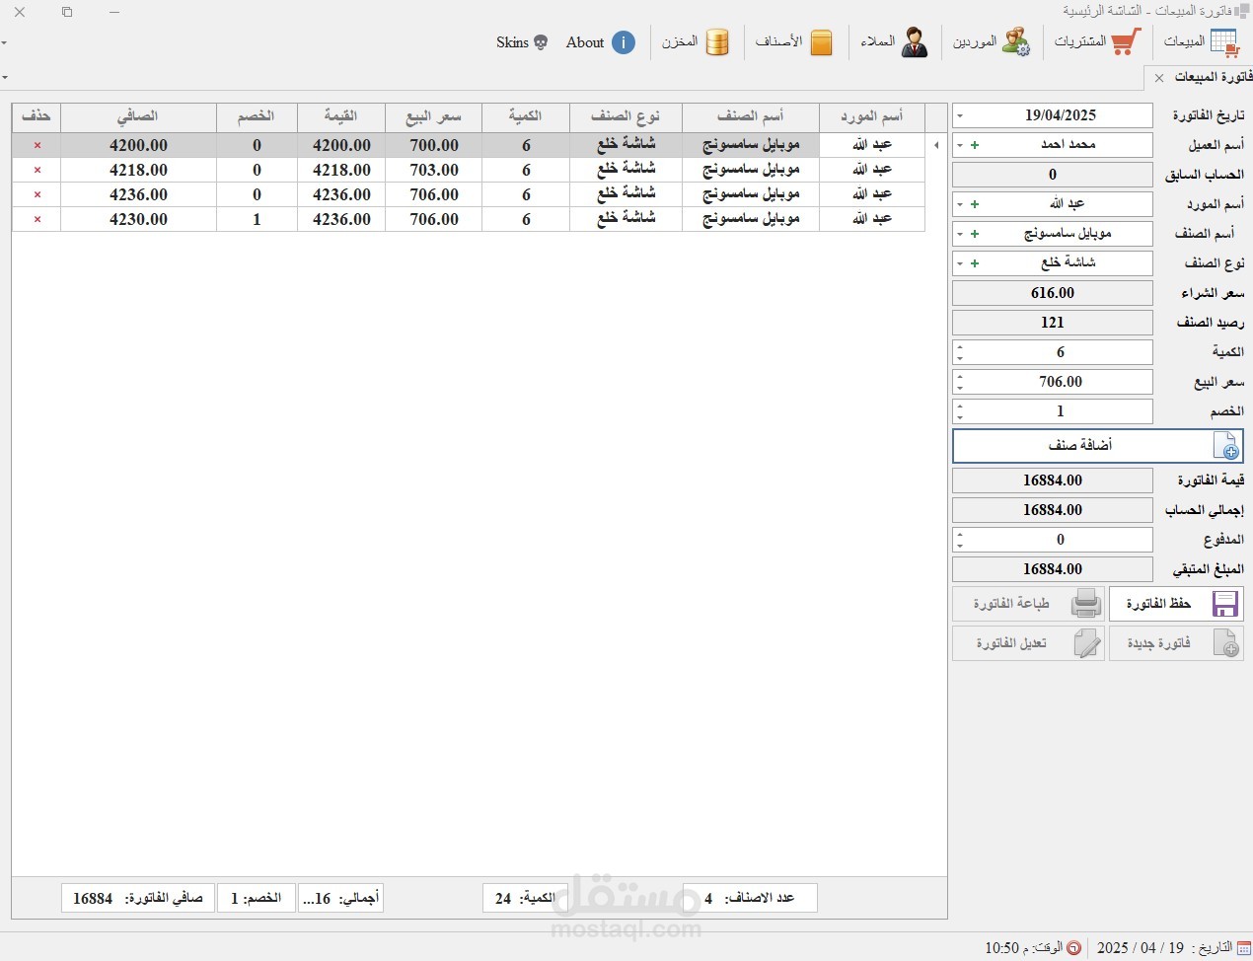Open the الموردين suppliers icon

pos(1015,42)
